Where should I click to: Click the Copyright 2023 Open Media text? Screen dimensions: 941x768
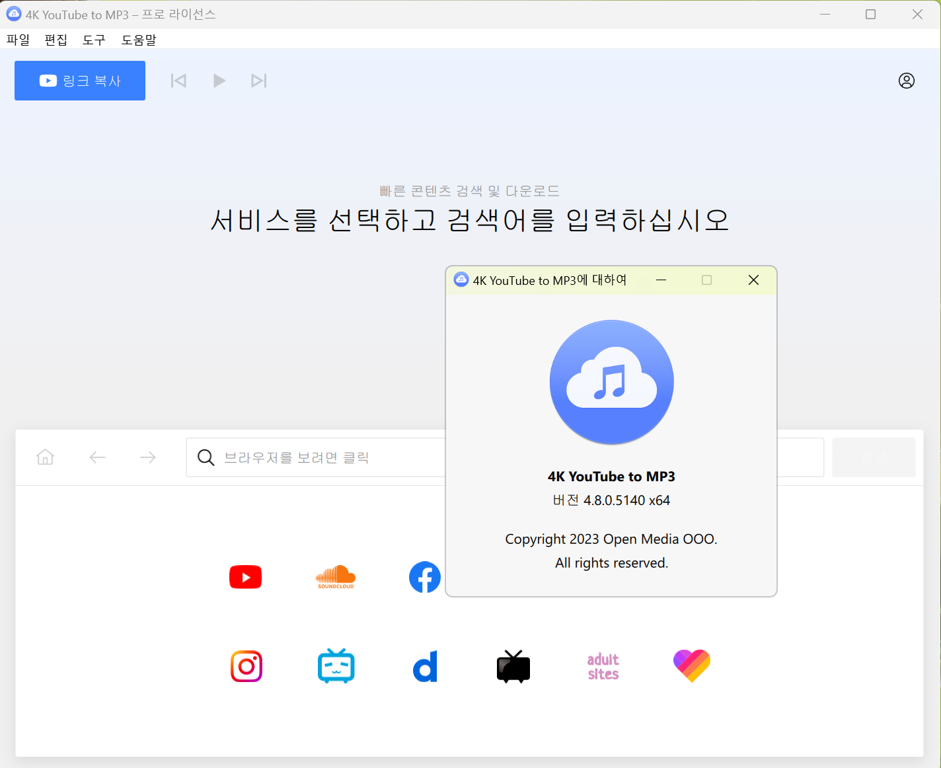click(611, 539)
